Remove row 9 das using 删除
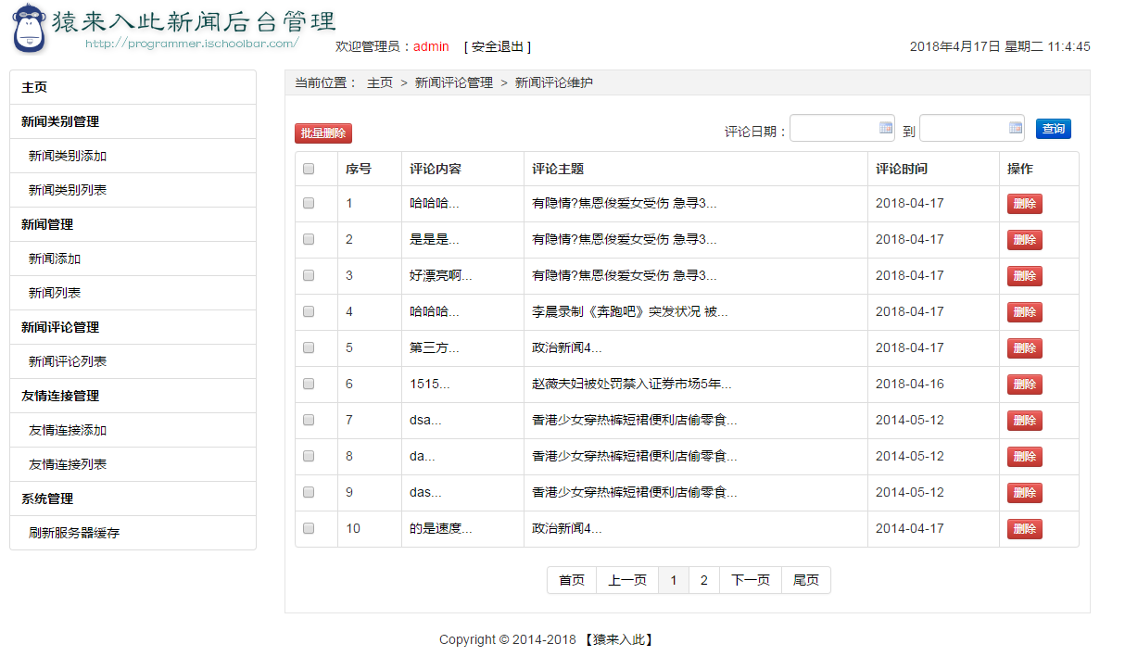The image size is (1125, 669). click(1025, 493)
